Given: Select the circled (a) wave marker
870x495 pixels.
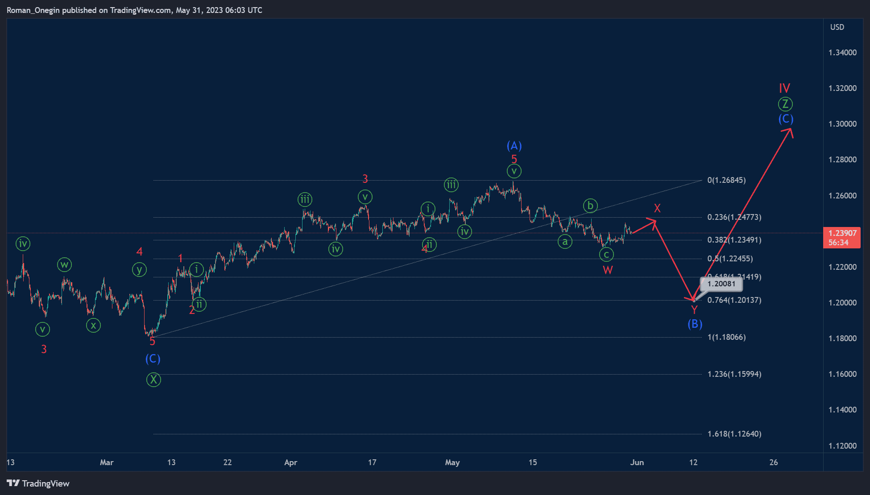Looking at the screenshot, I should point(565,241).
